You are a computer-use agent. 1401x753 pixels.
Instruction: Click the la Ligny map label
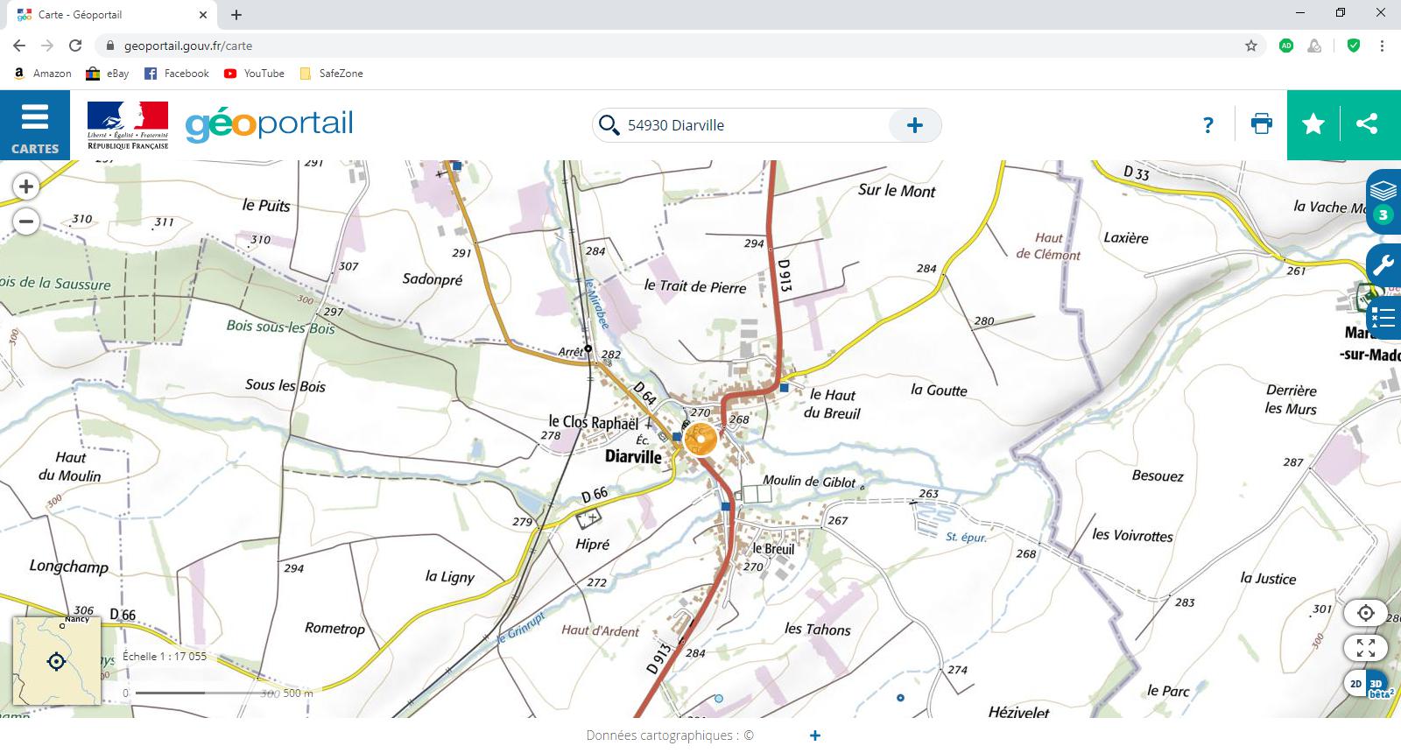click(449, 576)
